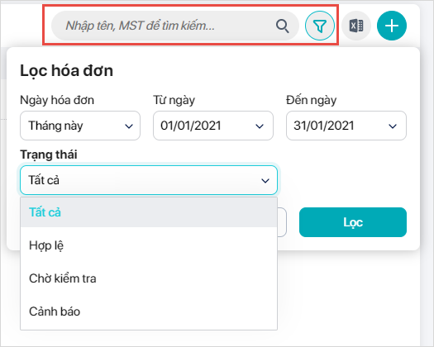
Task: Collapse the Trạng thái dropdown
Action: tap(149, 180)
